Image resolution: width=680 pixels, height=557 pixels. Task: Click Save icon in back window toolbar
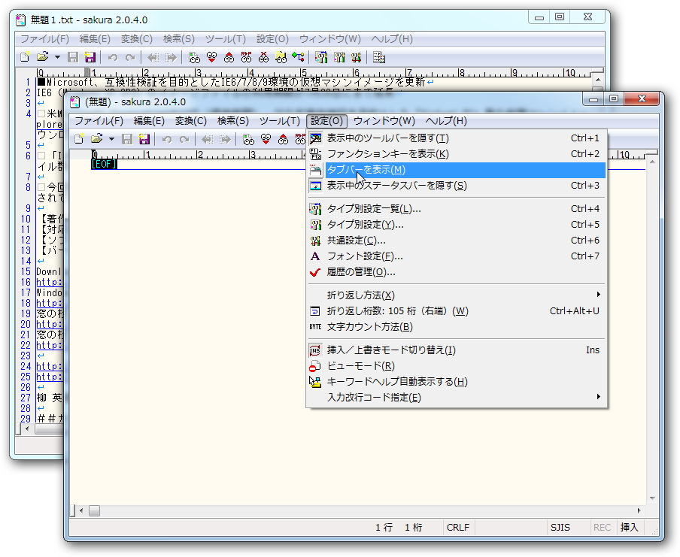pos(73,57)
